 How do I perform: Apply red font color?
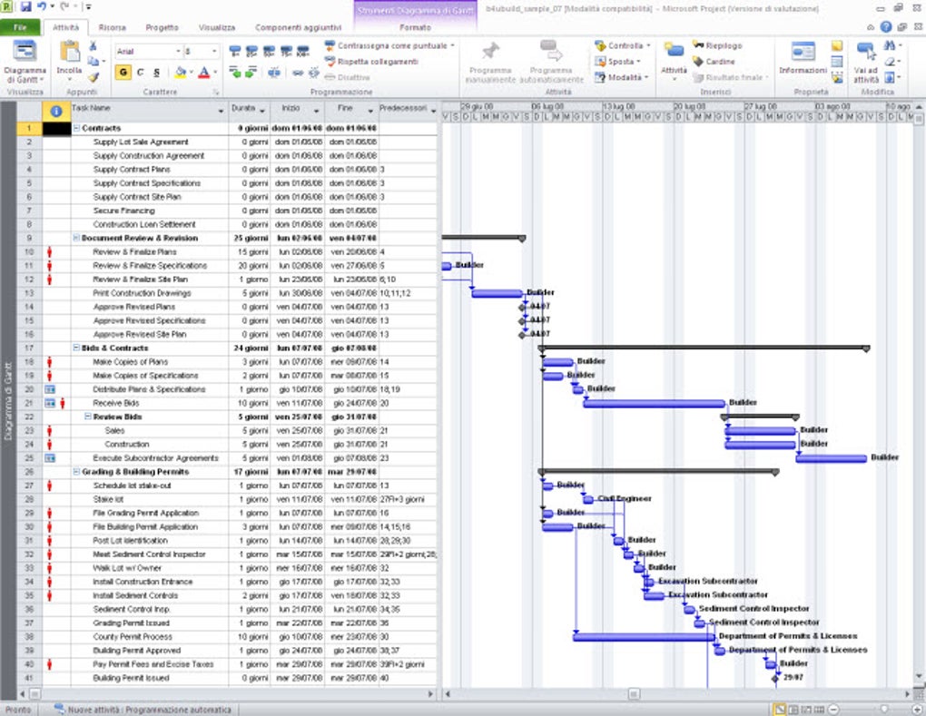click(203, 72)
